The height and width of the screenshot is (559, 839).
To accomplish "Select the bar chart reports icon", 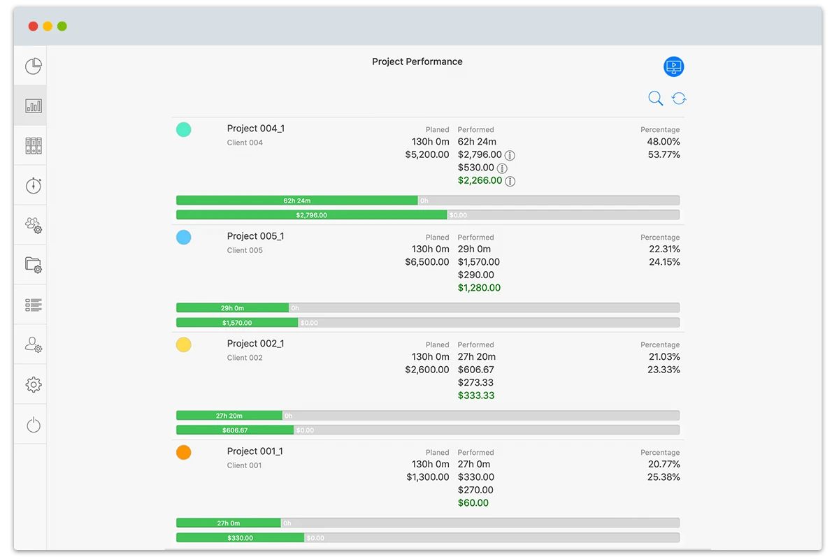I will click(x=32, y=106).
